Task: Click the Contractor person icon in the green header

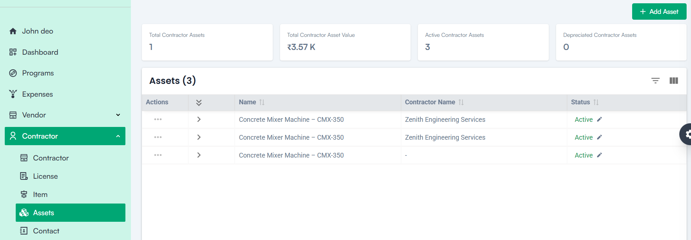Action: [x=13, y=136]
